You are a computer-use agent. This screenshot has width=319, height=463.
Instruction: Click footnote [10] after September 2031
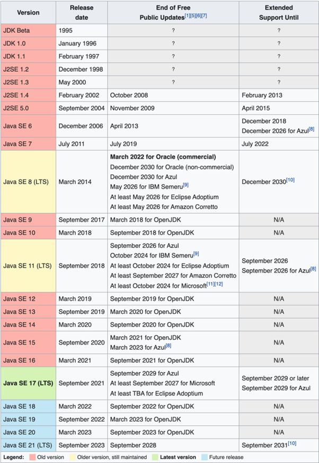click(x=290, y=443)
